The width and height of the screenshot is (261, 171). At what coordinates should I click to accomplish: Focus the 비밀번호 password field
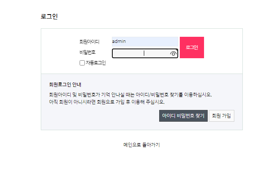pyautogui.click(x=145, y=53)
